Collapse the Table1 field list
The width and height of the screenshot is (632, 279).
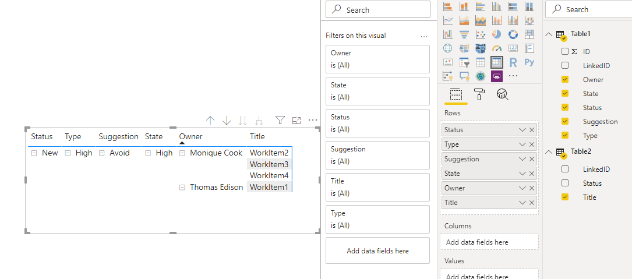point(549,34)
